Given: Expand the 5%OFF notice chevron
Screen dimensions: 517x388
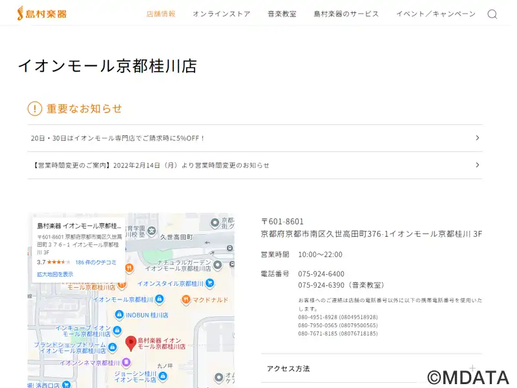Looking at the screenshot, I should coord(477,138).
